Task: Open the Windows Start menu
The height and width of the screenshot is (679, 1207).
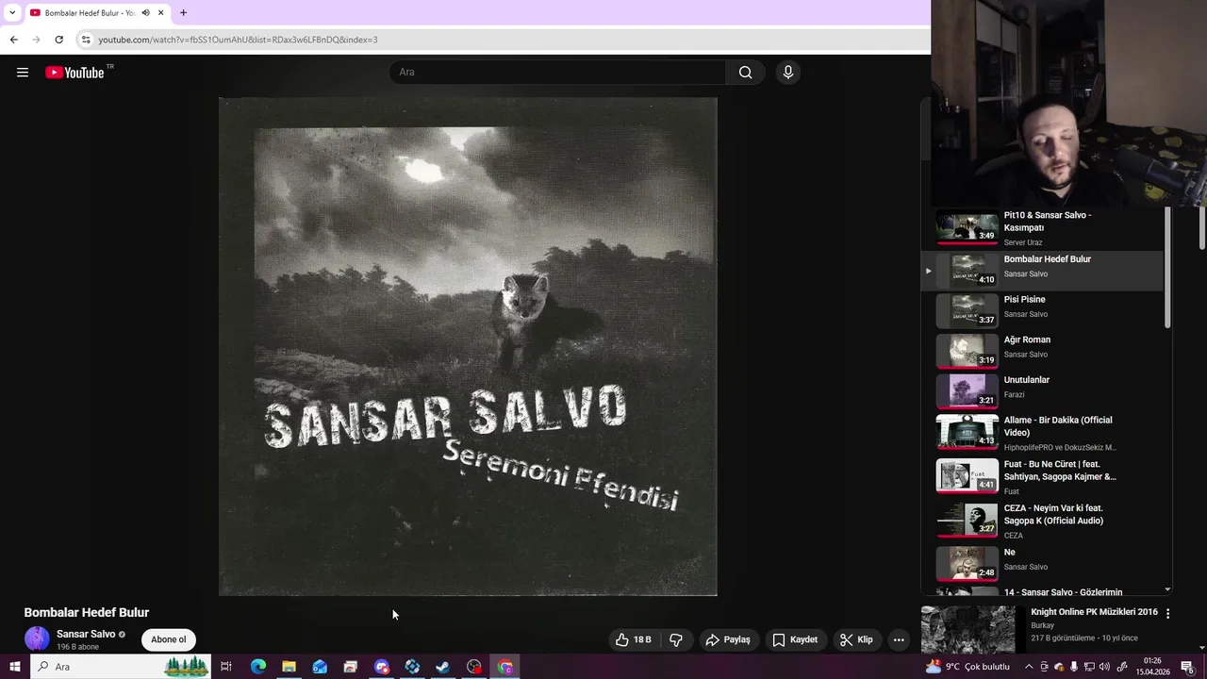Action: pyautogui.click(x=14, y=667)
